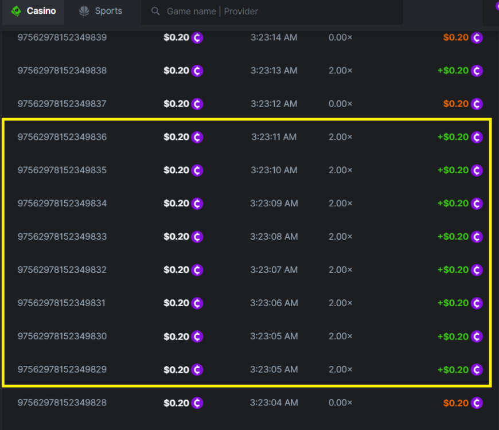499x430 pixels.
Task: Click payout coin icon in 3:23:11 AM row
Action: point(477,137)
